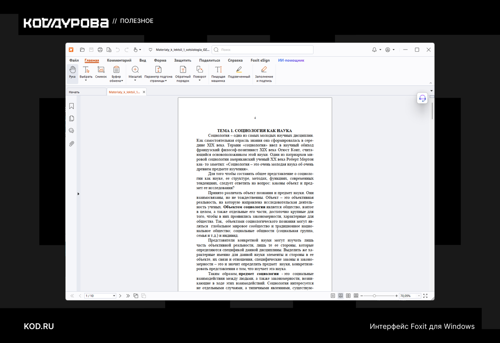Switch to the Начать document tab
The height and width of the screenshot is (343, 500).
click(x=86, y=92)
